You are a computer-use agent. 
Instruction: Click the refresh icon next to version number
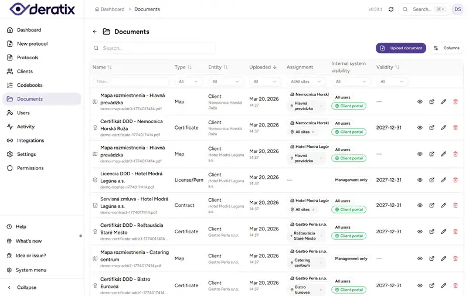391,9
